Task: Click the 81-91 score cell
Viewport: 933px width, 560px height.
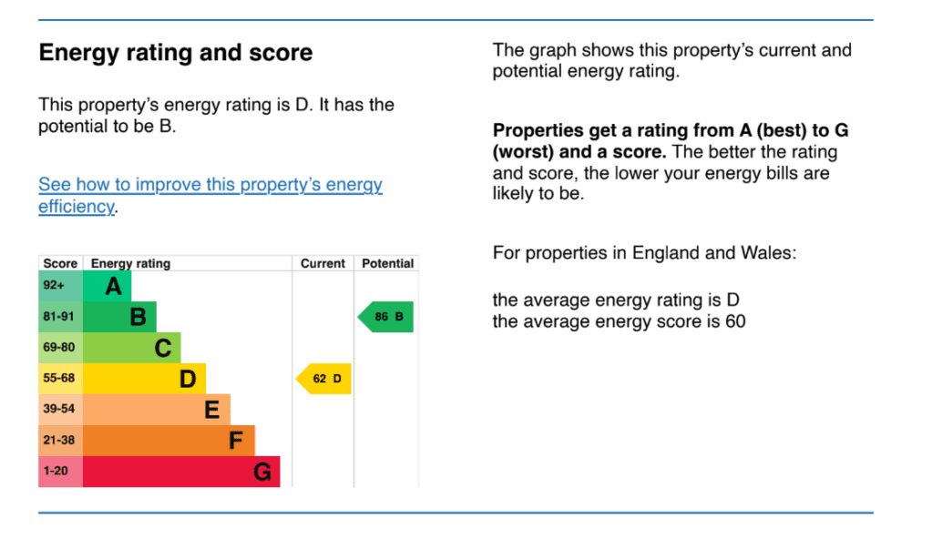Action: pos(60,317)
